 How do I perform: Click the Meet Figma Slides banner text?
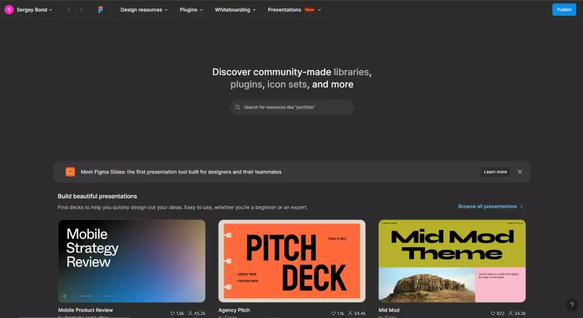181,172
